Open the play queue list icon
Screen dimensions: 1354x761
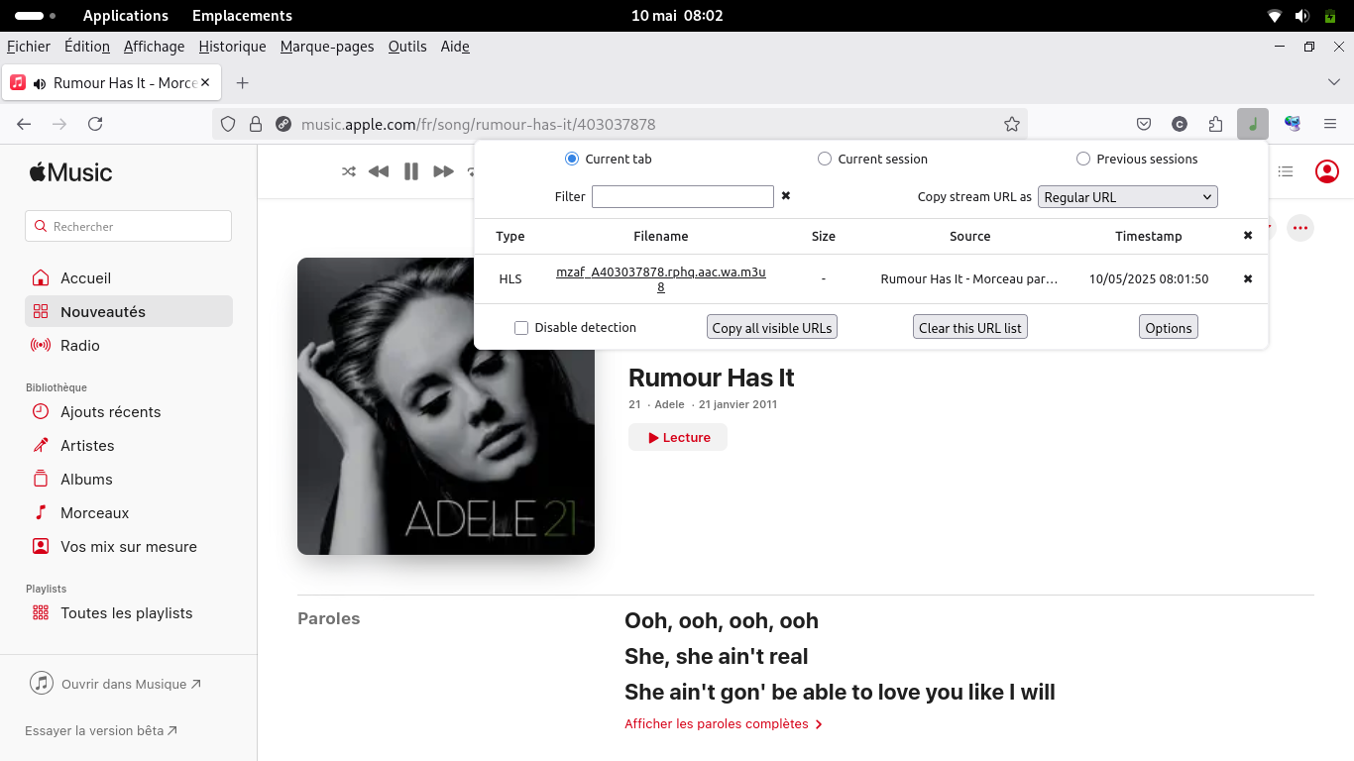tap(1286, 171)
